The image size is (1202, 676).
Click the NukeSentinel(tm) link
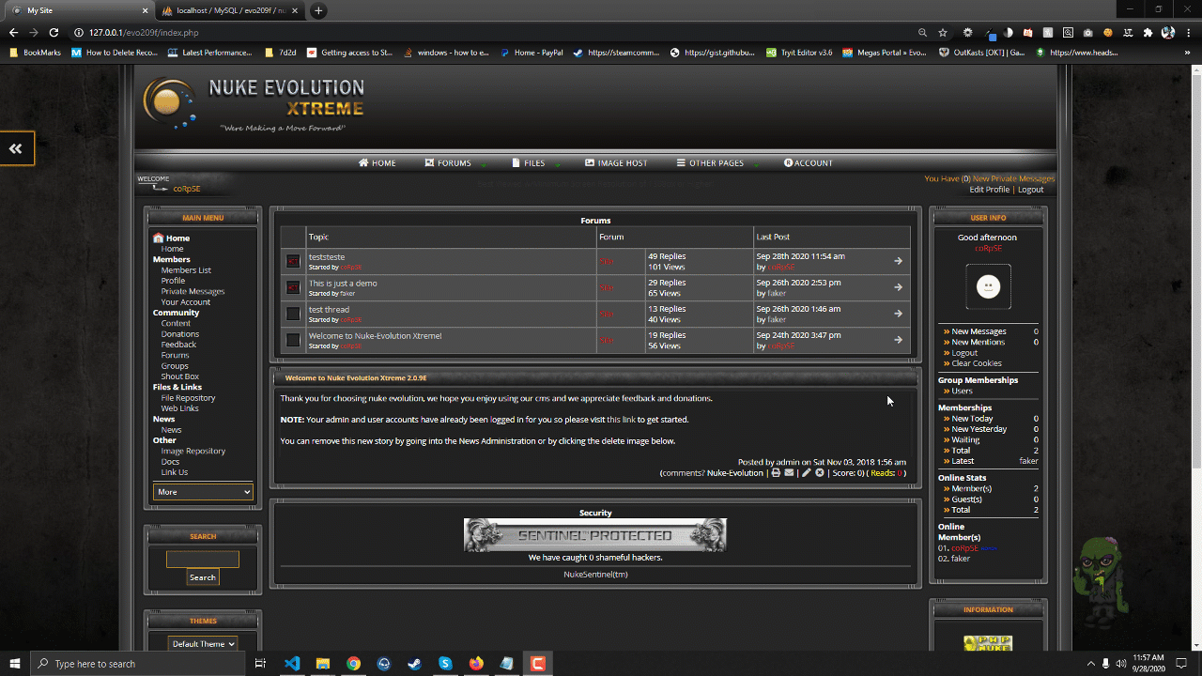595,575
